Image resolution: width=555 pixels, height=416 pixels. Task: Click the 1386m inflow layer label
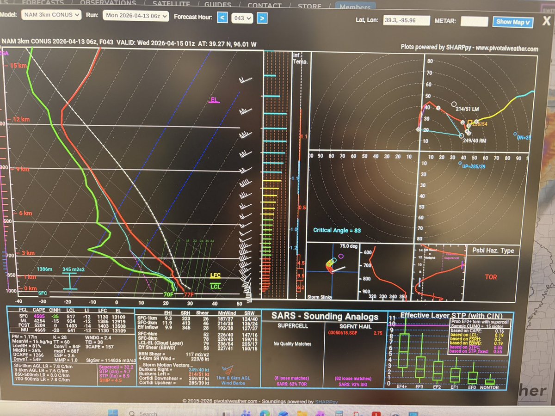click(45, 269)
